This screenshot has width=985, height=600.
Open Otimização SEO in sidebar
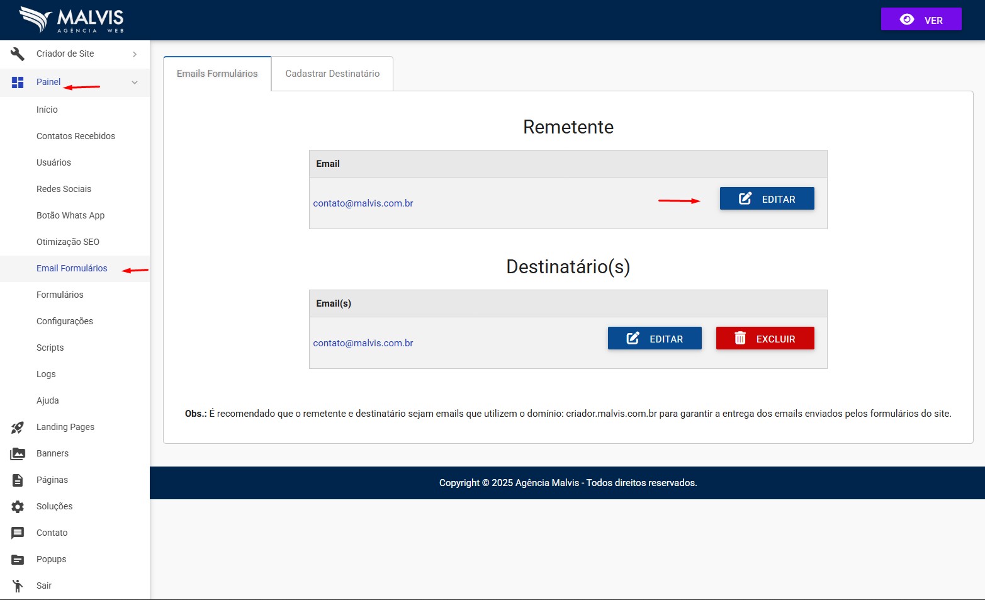[68, 242]
